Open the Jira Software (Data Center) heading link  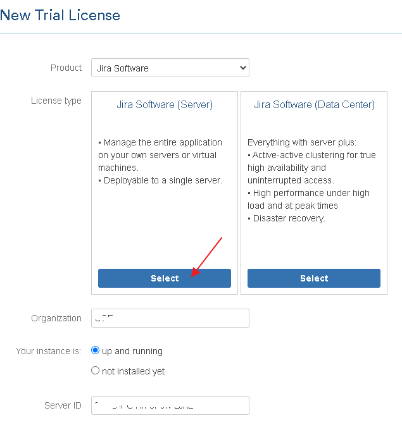(314, 104)
